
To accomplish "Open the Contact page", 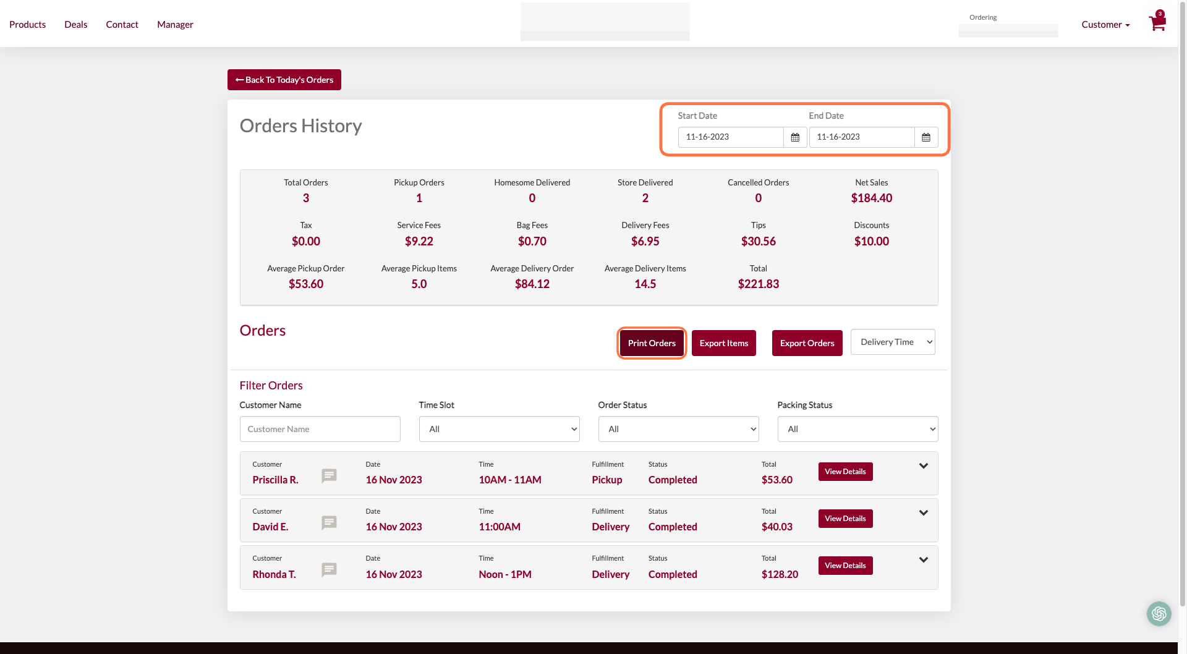I will (122, 25).
